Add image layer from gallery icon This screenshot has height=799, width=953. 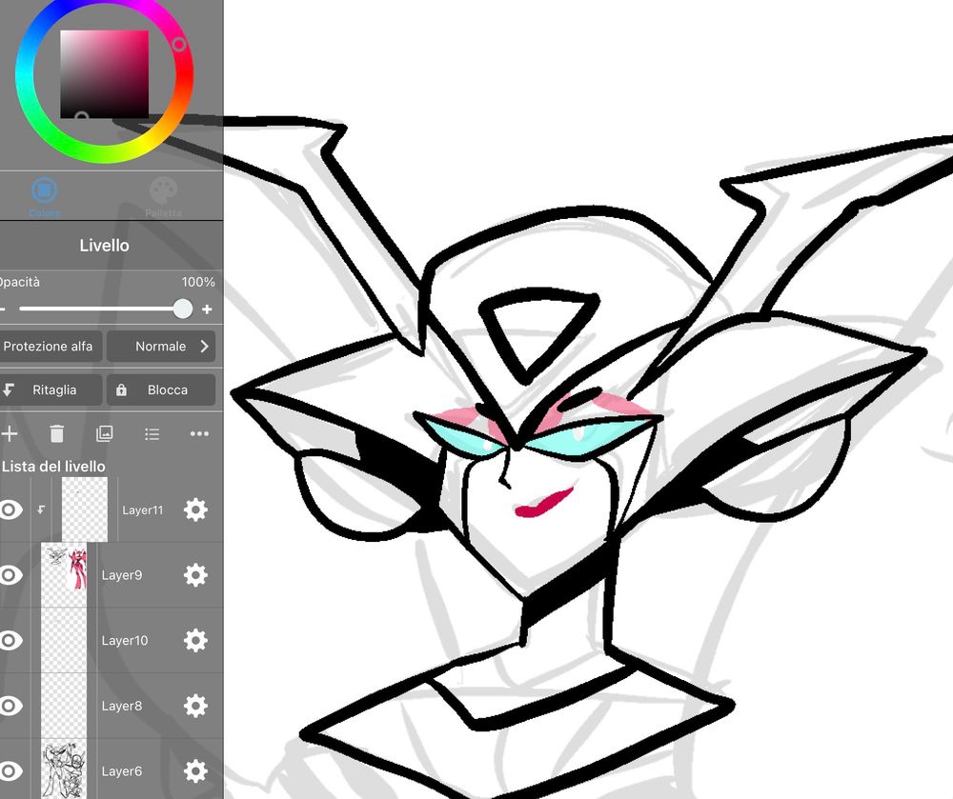(x=105, y=433)
